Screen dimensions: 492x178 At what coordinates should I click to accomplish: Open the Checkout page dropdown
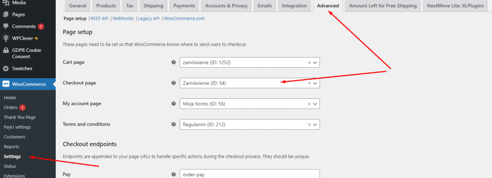pyautogui.click(x=250, y=83)
